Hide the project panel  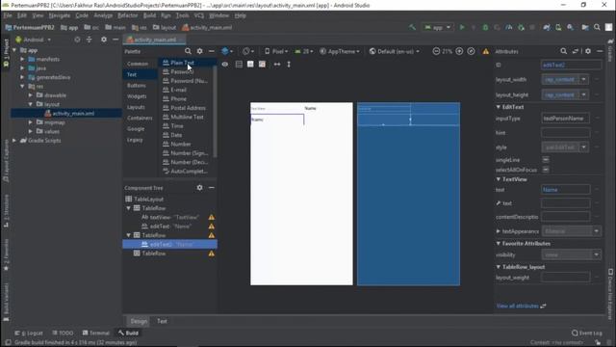115,40
